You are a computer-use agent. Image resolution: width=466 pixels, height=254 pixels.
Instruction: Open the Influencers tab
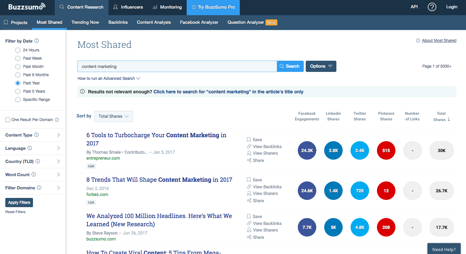point(128,7)
